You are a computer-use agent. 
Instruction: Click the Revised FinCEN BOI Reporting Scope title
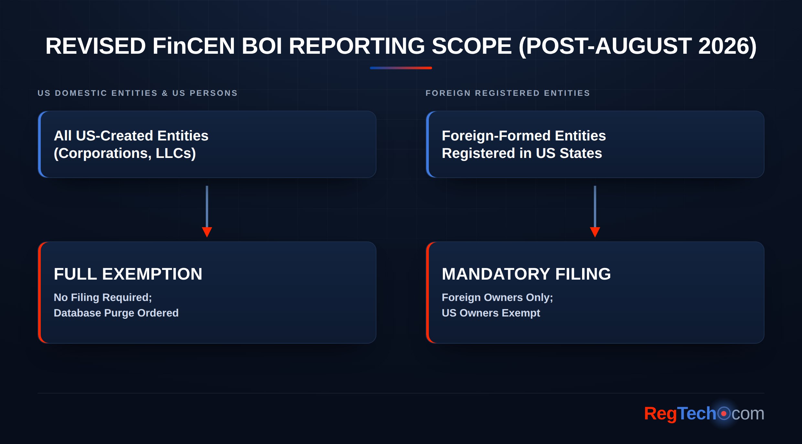(x=401, y=46)
